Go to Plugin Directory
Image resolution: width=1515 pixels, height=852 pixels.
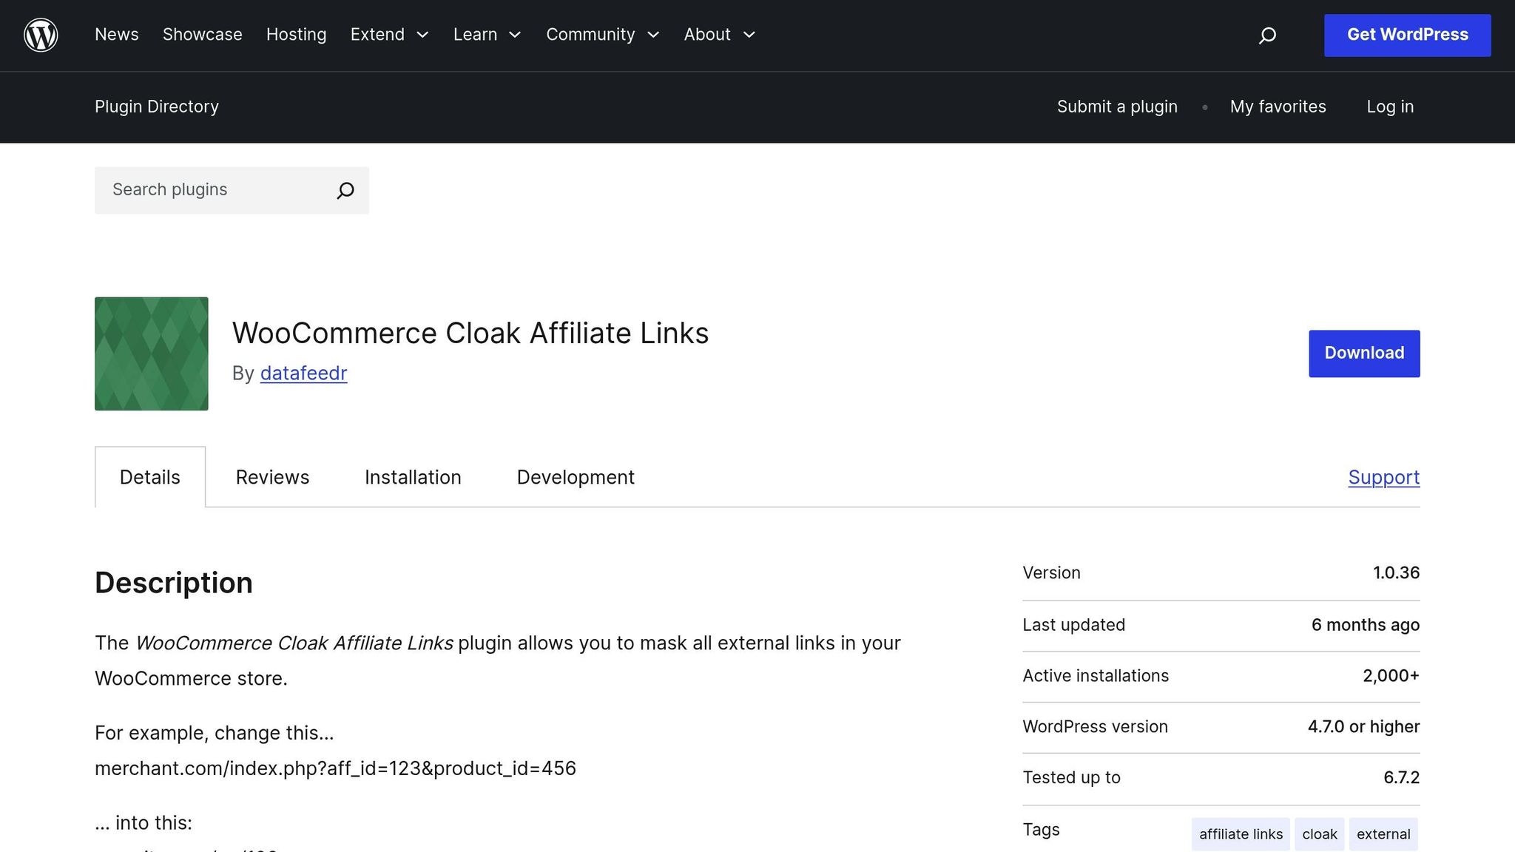pyautogui.click(x=157, y=106)
